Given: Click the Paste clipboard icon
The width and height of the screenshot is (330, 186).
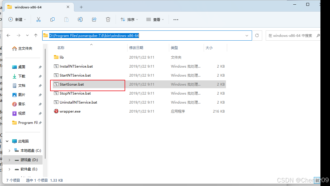Looking at the screenshot, I should click(x=66, y=19).
